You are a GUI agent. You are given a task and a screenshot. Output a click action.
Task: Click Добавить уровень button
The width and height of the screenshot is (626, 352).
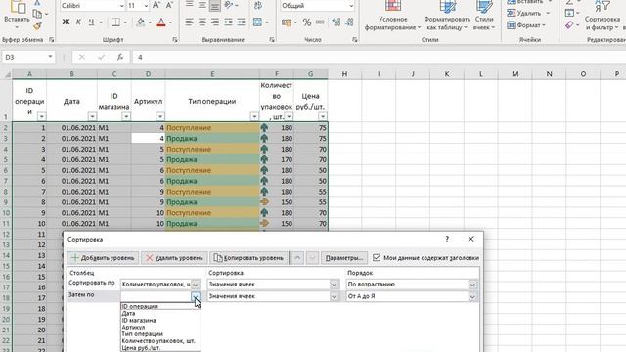(103, 258)
